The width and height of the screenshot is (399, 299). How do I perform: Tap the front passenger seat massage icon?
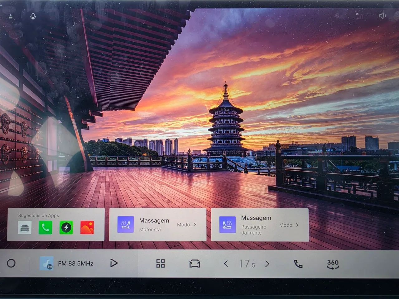tap(228, 225)
